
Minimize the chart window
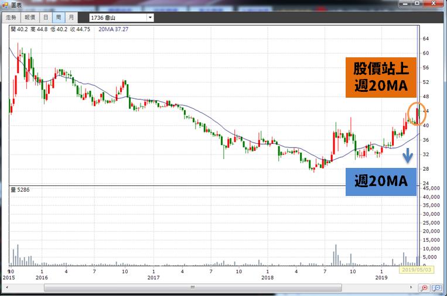(405, 4)
